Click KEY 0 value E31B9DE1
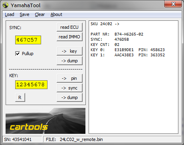 click(x=124, y=50)
